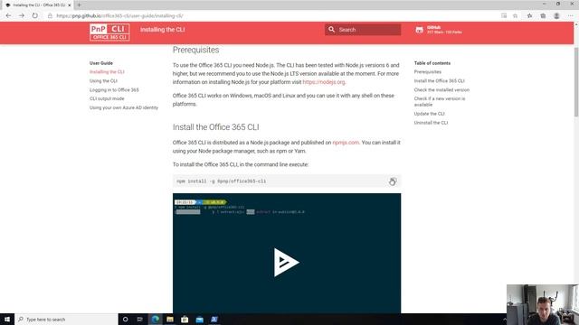
Task: Reload the page with the refresh icon
Action: click(x=34, y=16)
